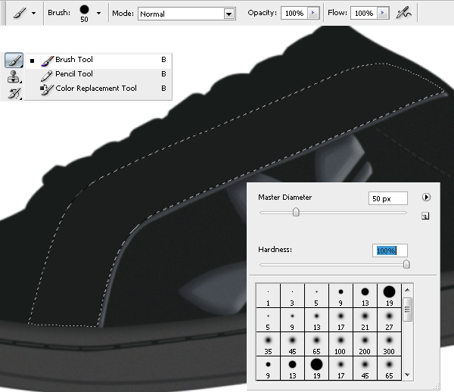The width and height of the screenshot is (454, 392).
Task: Click the Opacity value field
Action: [294, 13]
